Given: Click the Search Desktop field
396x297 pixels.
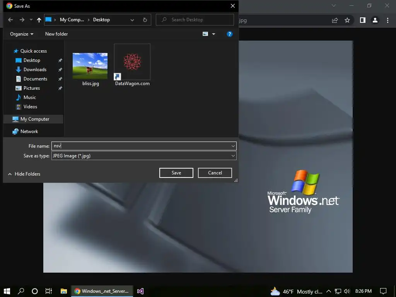Looking at the screenshot, I should [x=195, y=20].
